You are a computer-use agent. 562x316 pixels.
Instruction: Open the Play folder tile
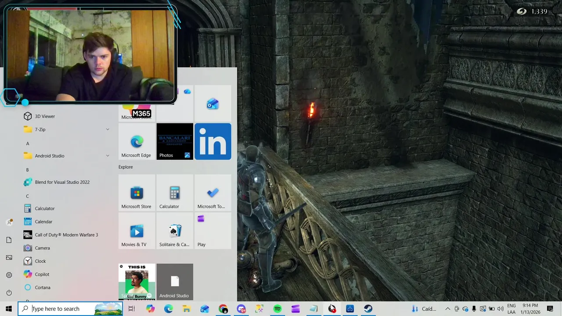click(213, 231)
